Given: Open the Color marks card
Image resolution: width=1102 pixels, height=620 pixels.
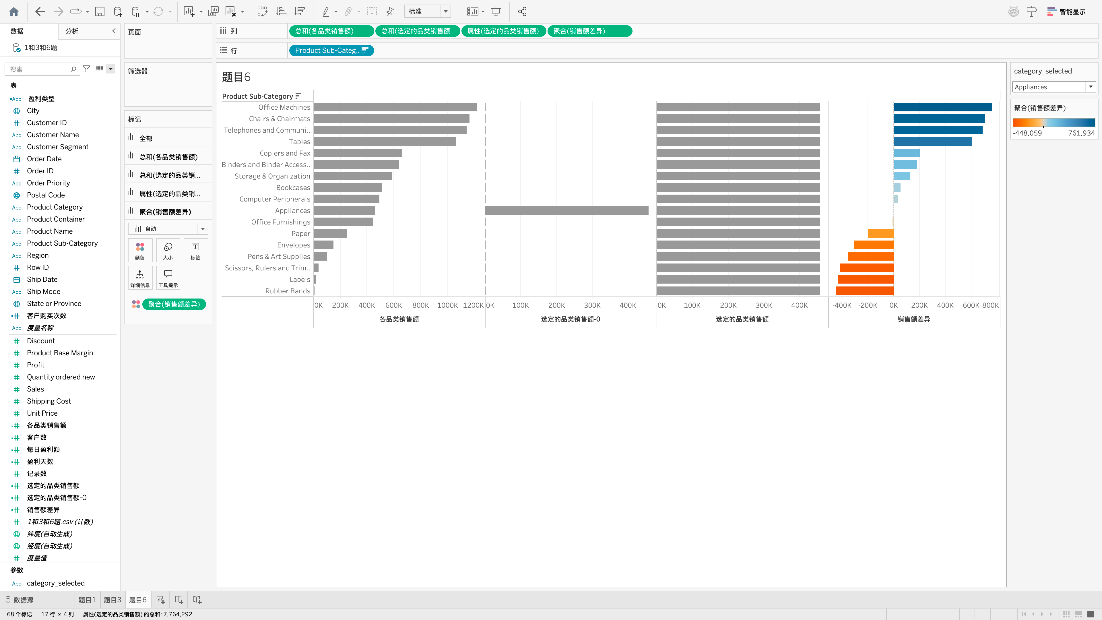Looking at the screenshot, I should [140, 251].
